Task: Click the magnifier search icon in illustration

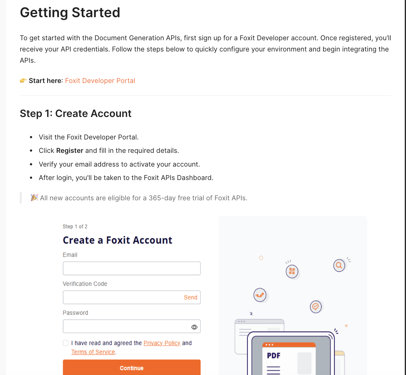Action: (x=339, y=265)
